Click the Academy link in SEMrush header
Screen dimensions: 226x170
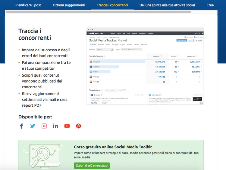coord(134,33)
